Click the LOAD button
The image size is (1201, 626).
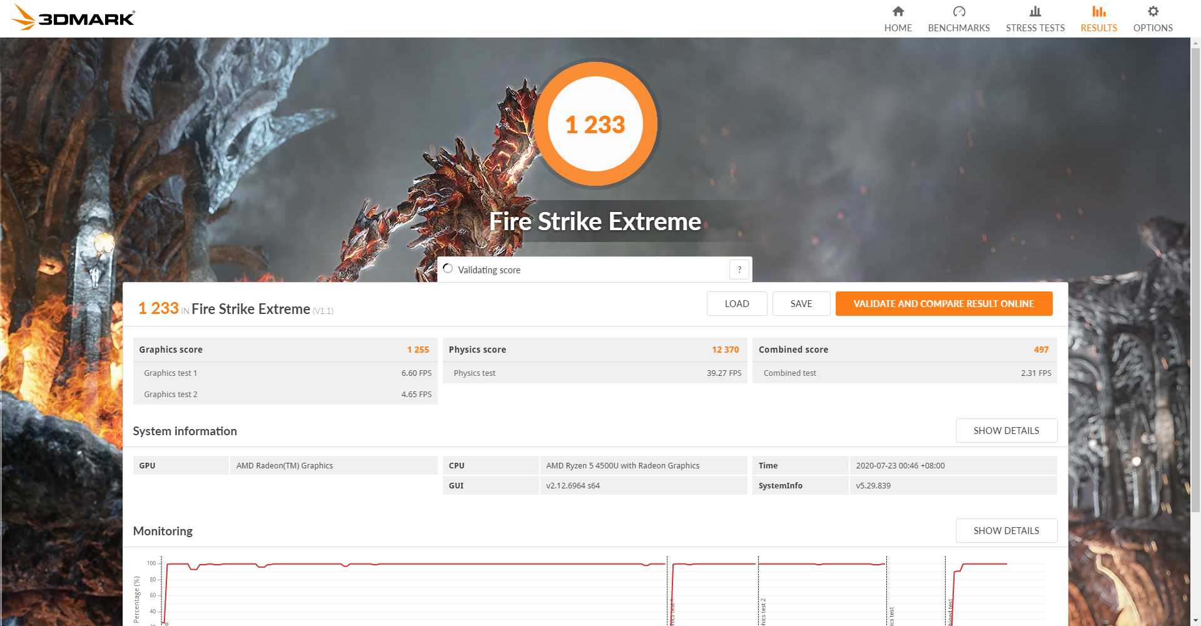(x=737, y=304)
